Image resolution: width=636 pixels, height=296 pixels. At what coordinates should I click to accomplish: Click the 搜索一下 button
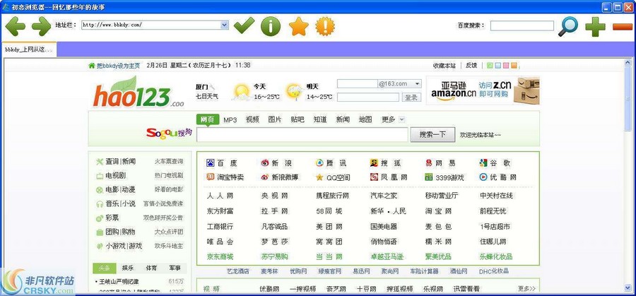coord(432,135)
